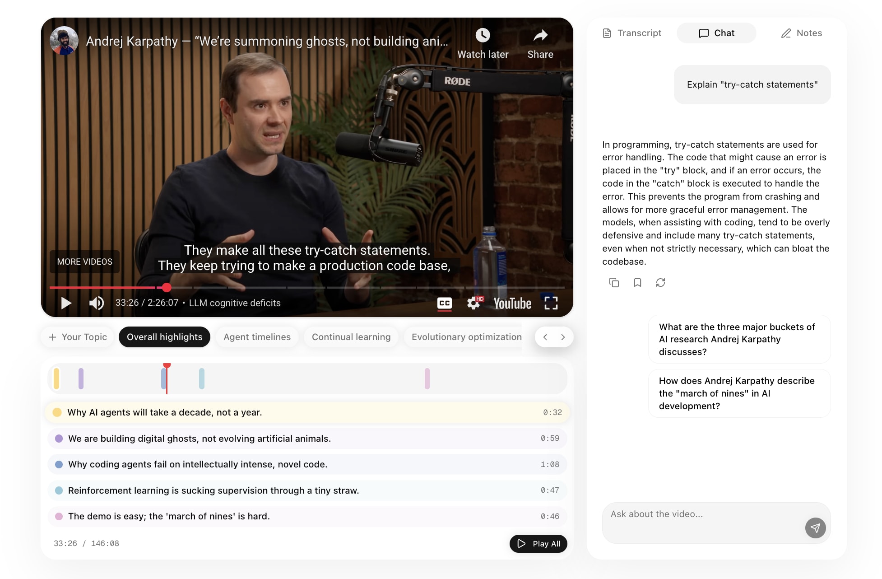Screen dimensions: 882x579
Task: Bookmark the try-catch chat answer
Action: pos(637,283)
